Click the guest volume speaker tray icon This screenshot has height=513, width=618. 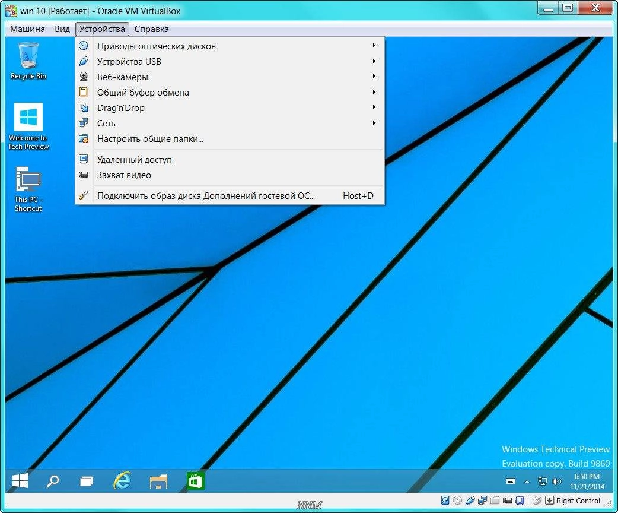pos(556,481)
